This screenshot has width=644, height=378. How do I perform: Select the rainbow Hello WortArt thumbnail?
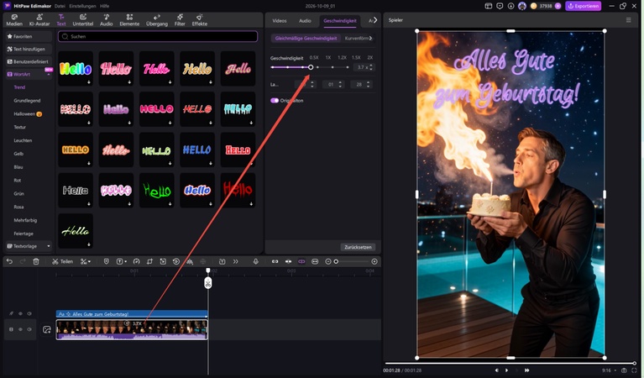(76, 69)
